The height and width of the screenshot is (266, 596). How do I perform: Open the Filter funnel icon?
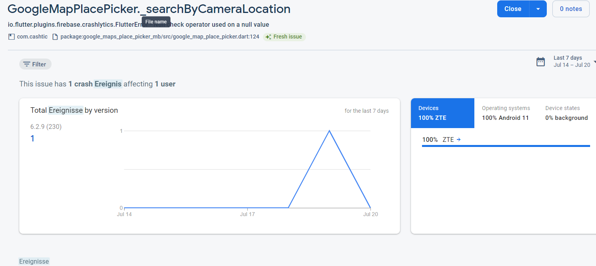click(26, 64)
